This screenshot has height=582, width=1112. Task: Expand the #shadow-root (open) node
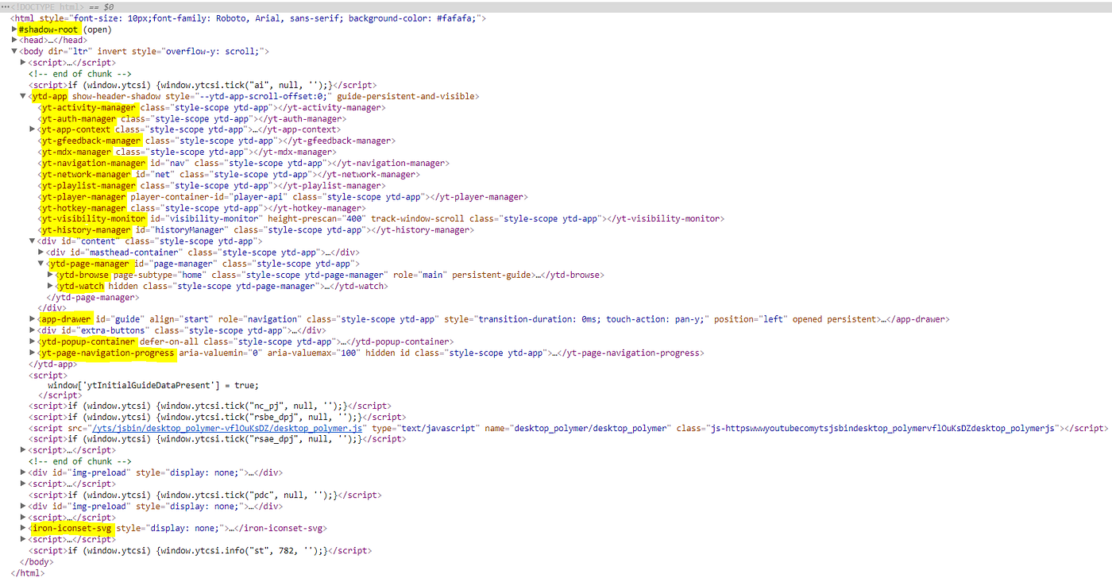pos(14,29)
